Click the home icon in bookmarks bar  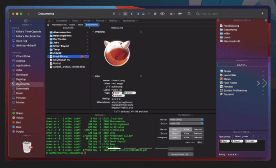(x=49, y=21)
